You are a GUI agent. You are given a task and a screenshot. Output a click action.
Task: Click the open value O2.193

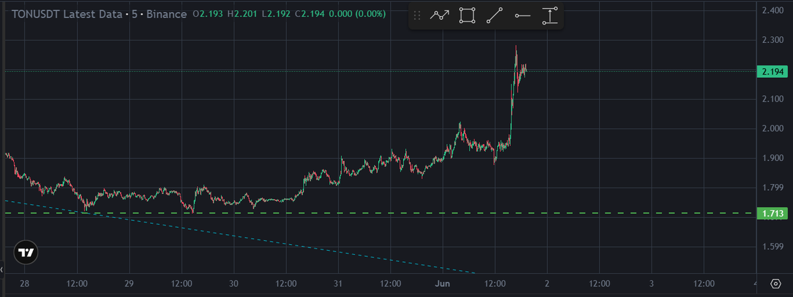click(208, 14)
